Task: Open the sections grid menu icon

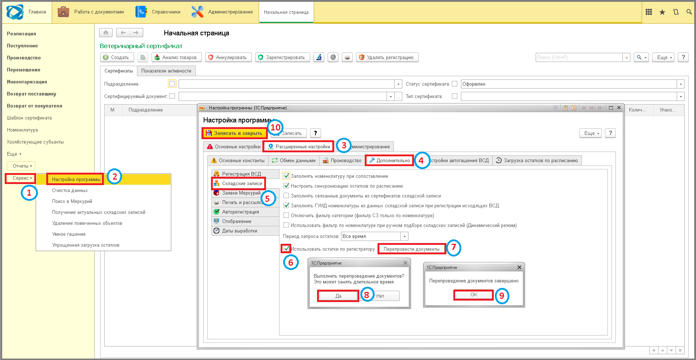Action: 649,12
